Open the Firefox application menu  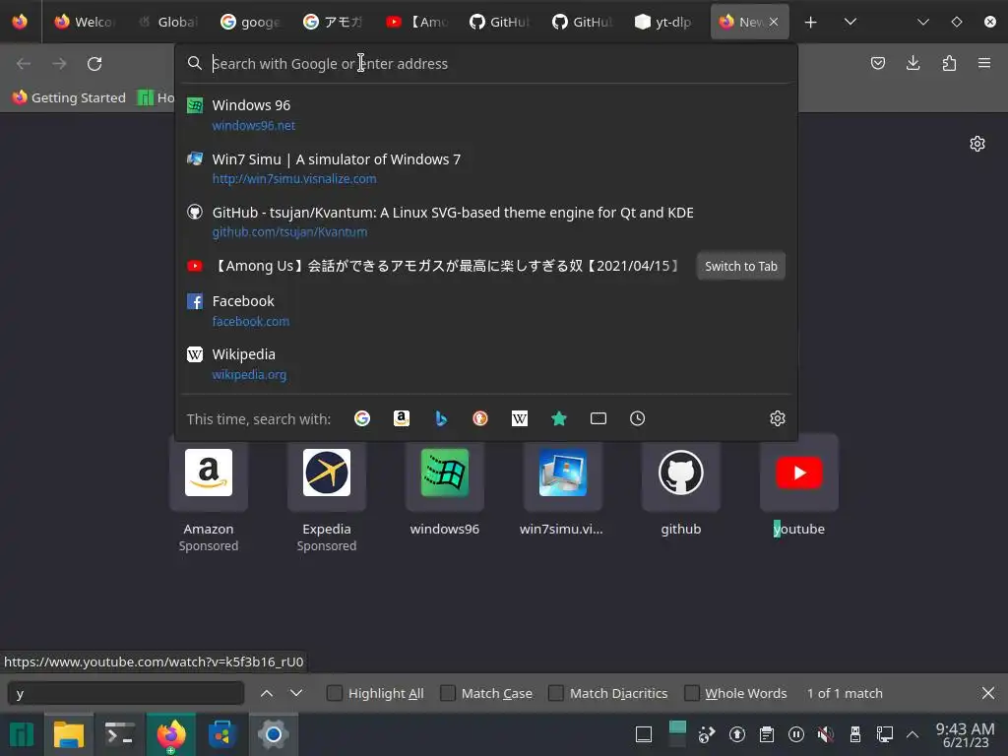tap(984, 63)
